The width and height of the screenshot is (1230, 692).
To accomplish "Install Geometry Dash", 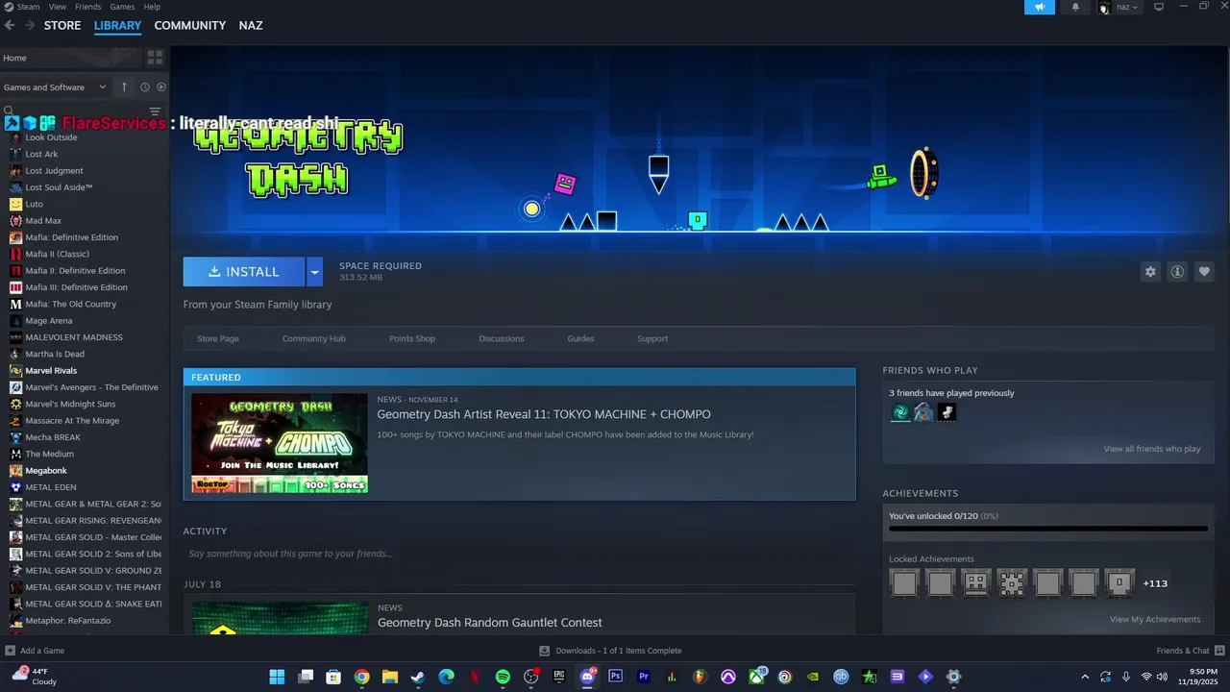I will (x=244, y=272).
